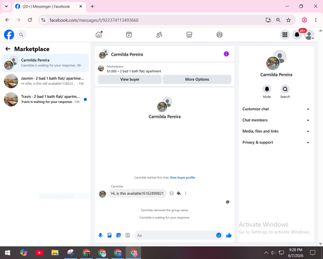323x259 pixels.
Task: Click the 'Hi, is this available' message bubble
Action: pyautogui.click(x=137, y=194)
